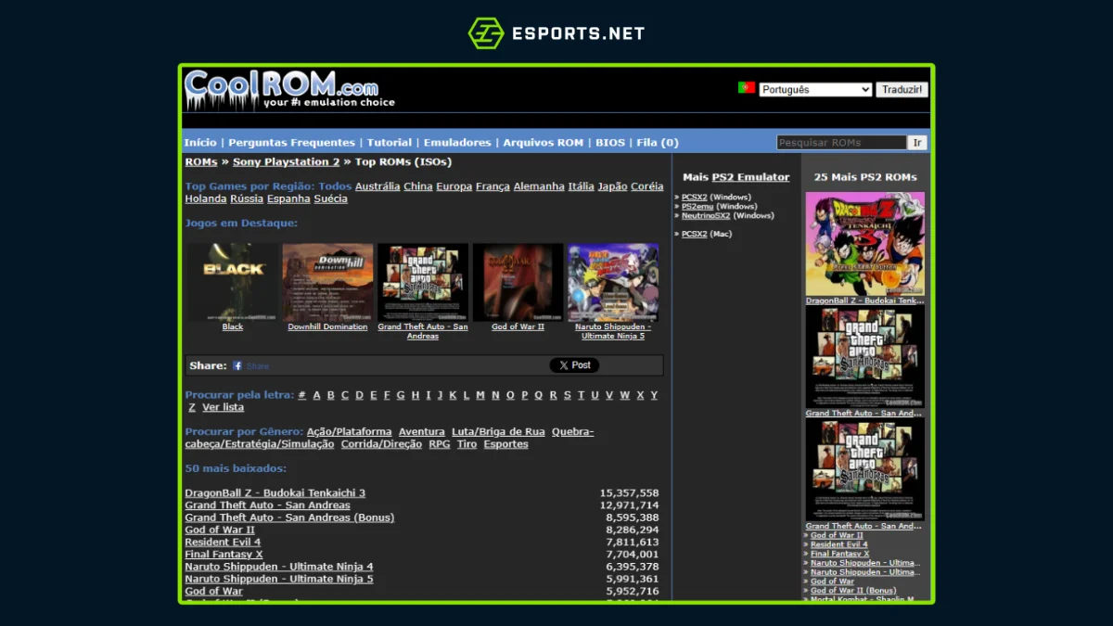Click the Ver lista link
This screenshot has height=626, width=1113.
click(x=224, y=406)
